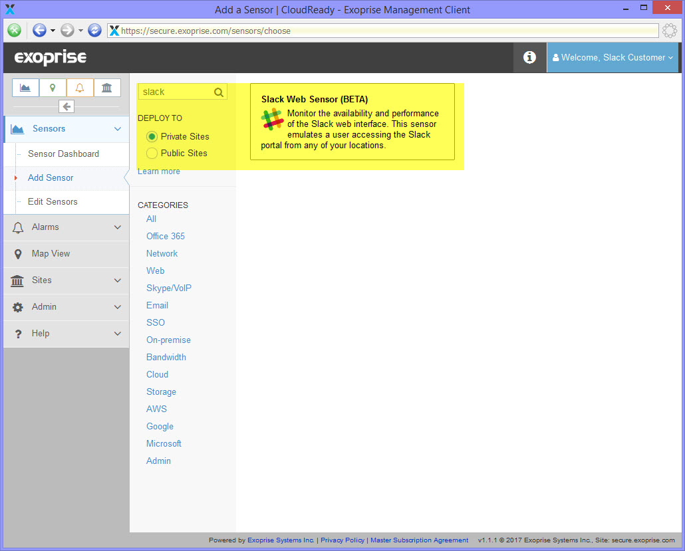Expand the Alarms menu section
The height and width of the screenshot is (551, 685).
(67, 227)
